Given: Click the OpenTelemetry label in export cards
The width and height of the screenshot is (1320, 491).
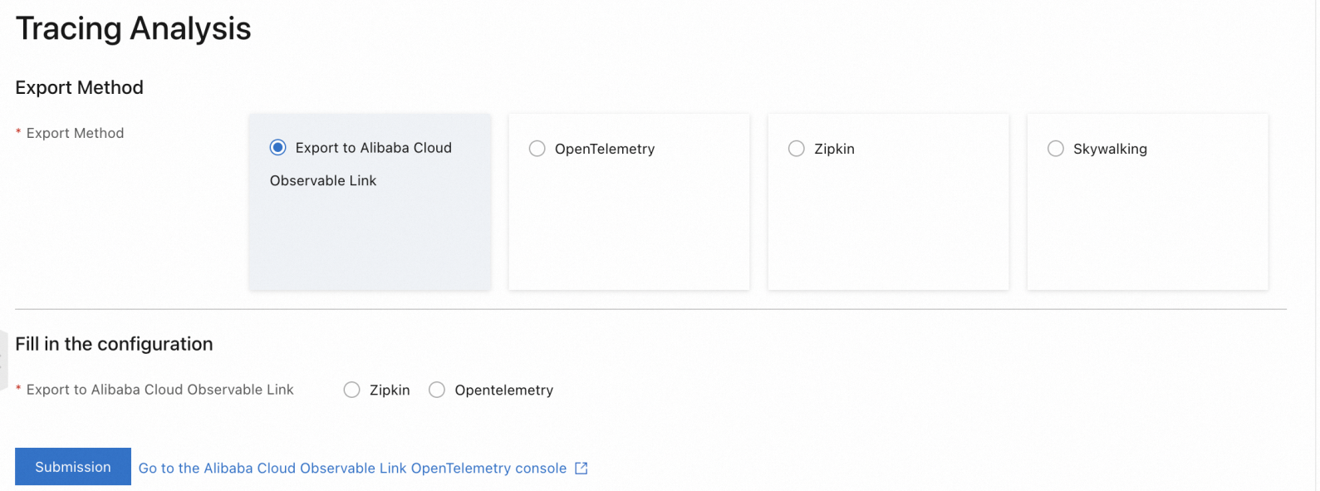Looking at the screenshot, I should (x=605, y=150).
